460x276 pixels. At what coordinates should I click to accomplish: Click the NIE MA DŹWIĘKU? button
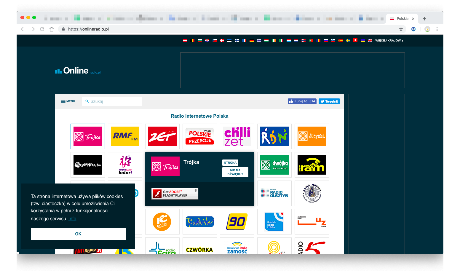(x=235, y=172)
